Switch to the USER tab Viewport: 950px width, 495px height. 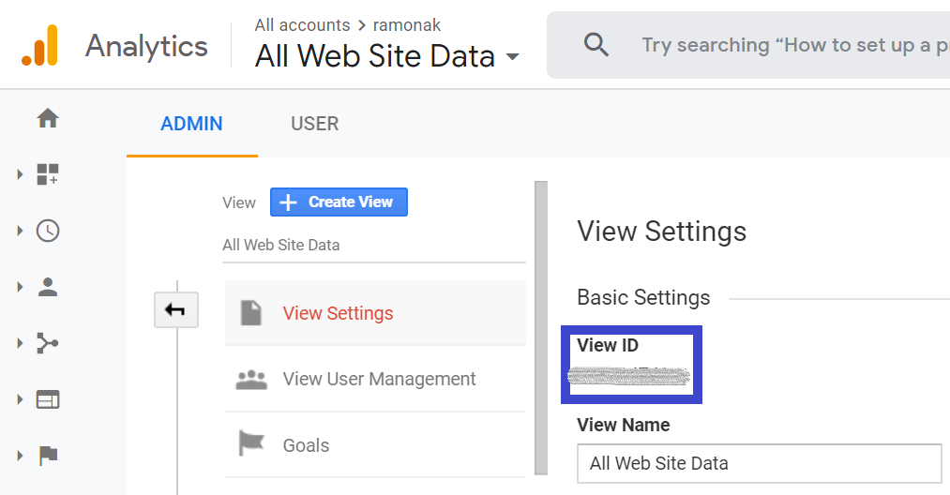tap(314, 124)
